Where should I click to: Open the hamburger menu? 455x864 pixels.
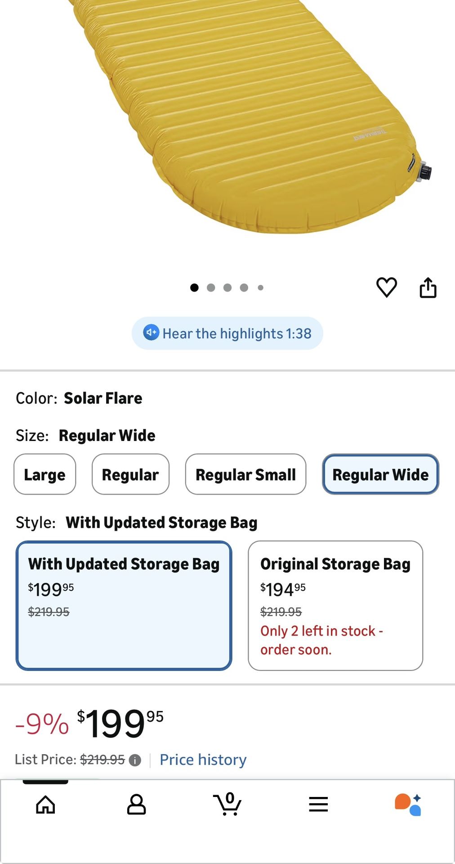[x=318, y=805]
